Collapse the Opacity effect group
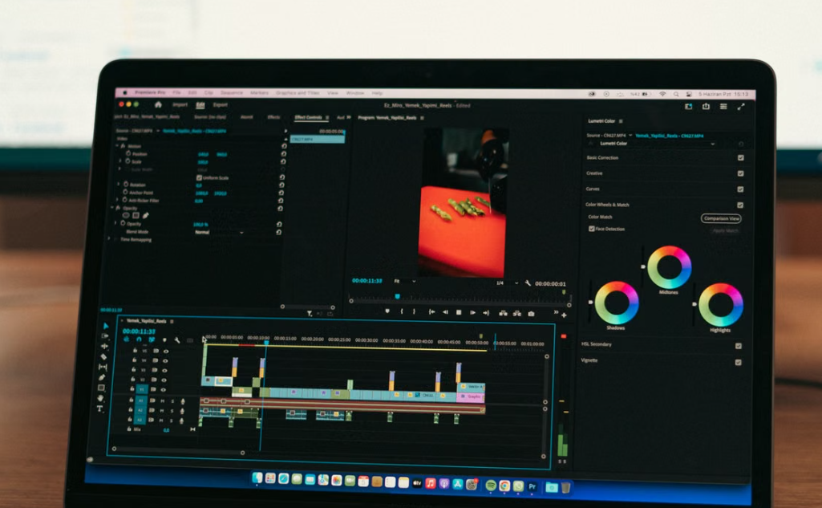 pos(112,208)
